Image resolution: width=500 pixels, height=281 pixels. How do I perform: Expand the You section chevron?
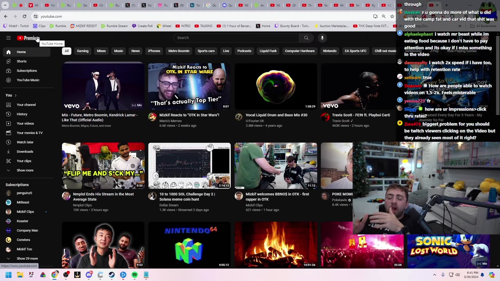[15, 95]
